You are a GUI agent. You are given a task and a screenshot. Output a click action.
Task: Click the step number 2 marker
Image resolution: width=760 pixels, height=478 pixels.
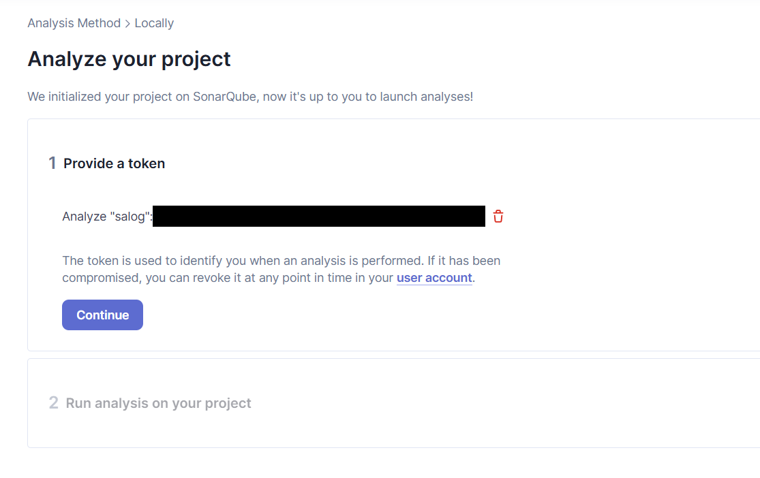click(x=53, y=403)
